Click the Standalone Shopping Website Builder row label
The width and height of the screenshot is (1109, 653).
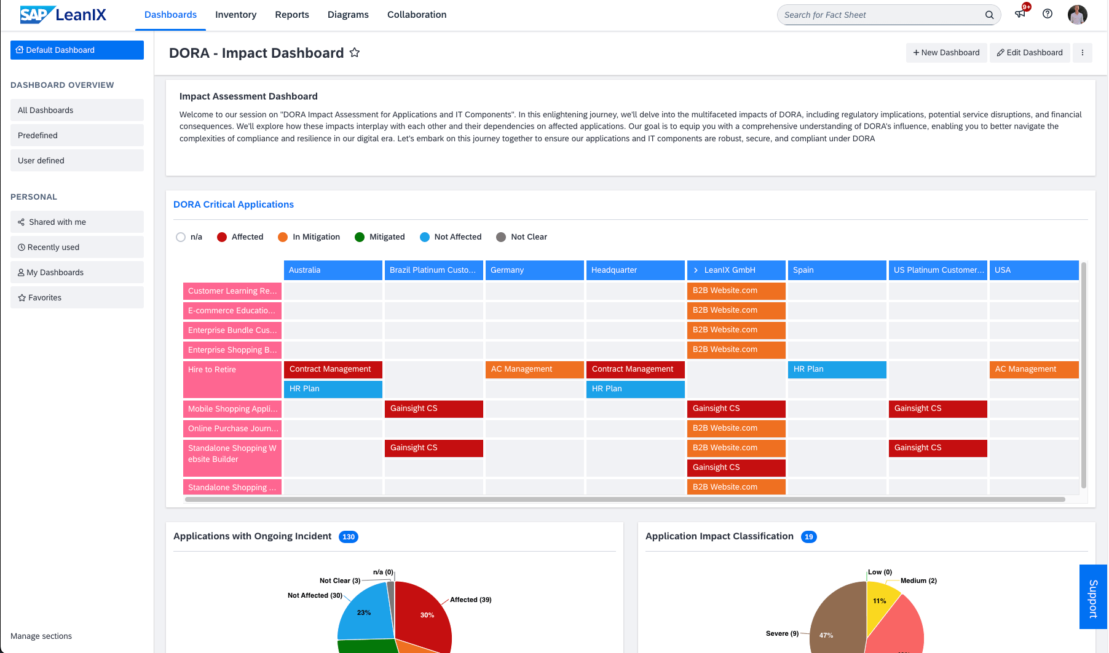click(232, 458)
